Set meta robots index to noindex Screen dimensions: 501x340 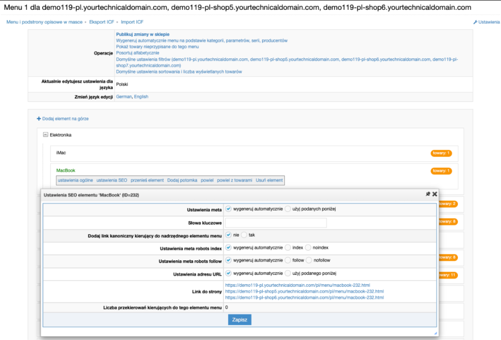click(308, 248)
